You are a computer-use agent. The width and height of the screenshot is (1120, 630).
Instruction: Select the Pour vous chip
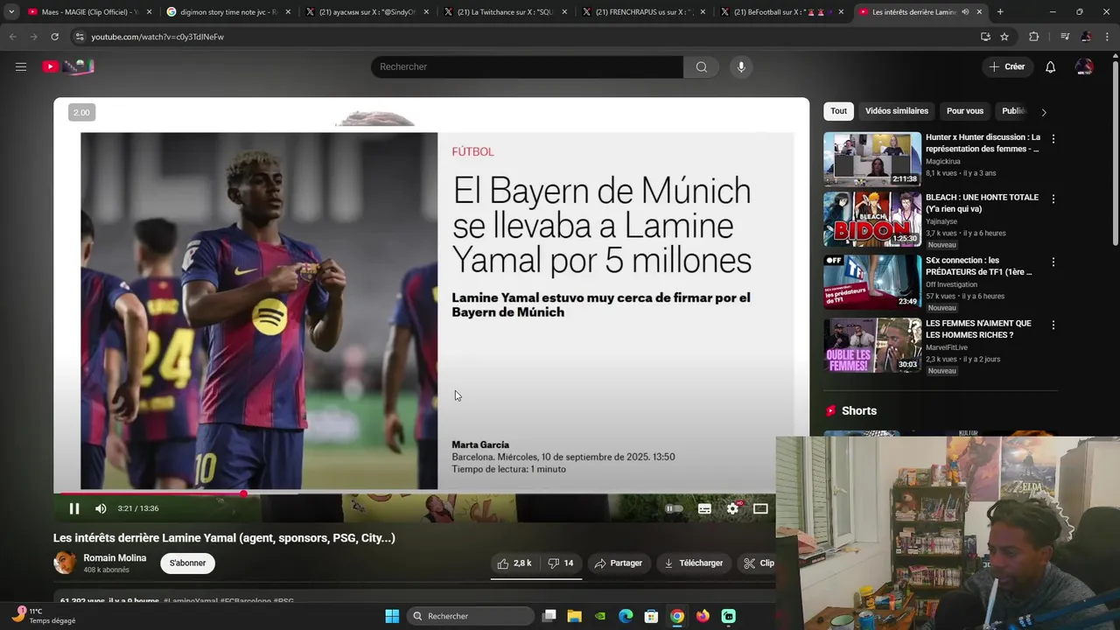pos(965,111)
